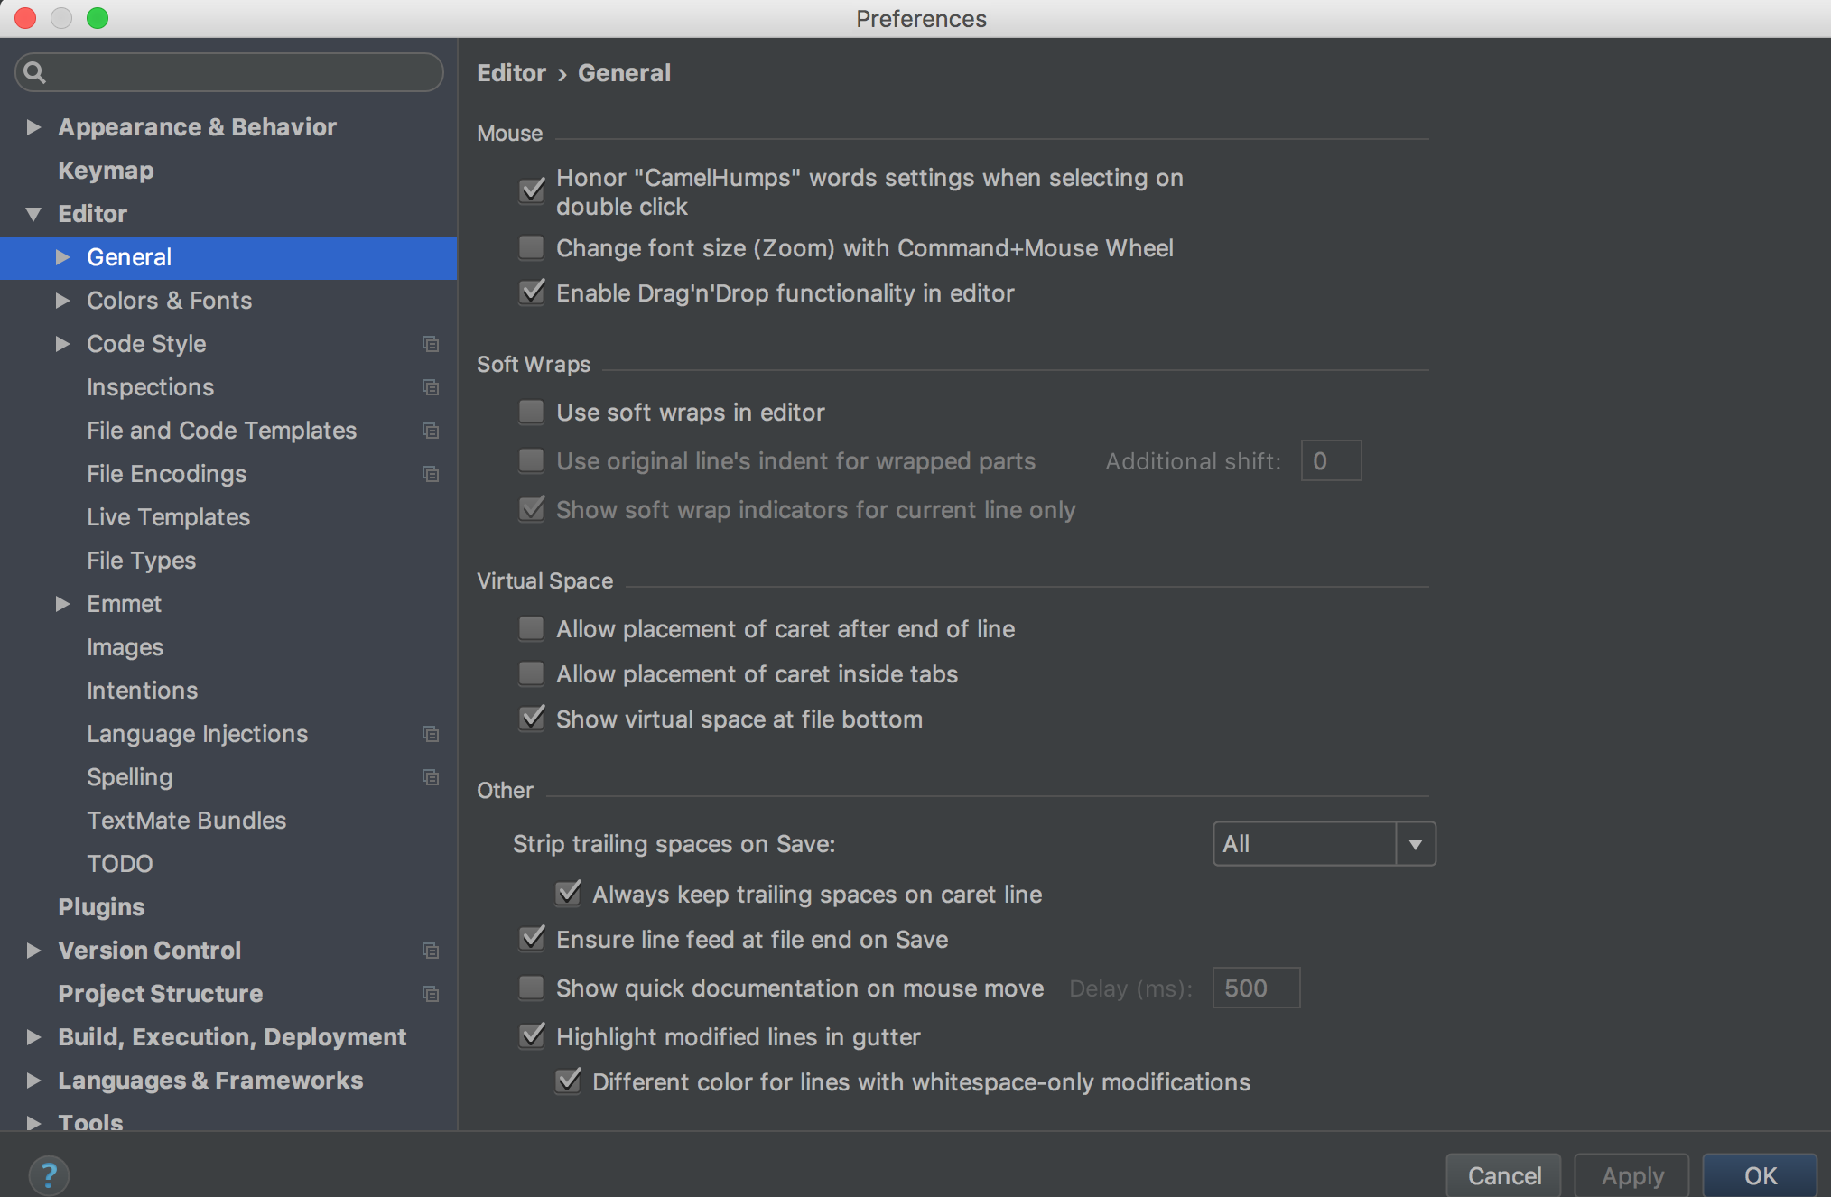1831x1197 pixels.
Task: Expand Code Style arrow
Action: [x=62, y=344]
